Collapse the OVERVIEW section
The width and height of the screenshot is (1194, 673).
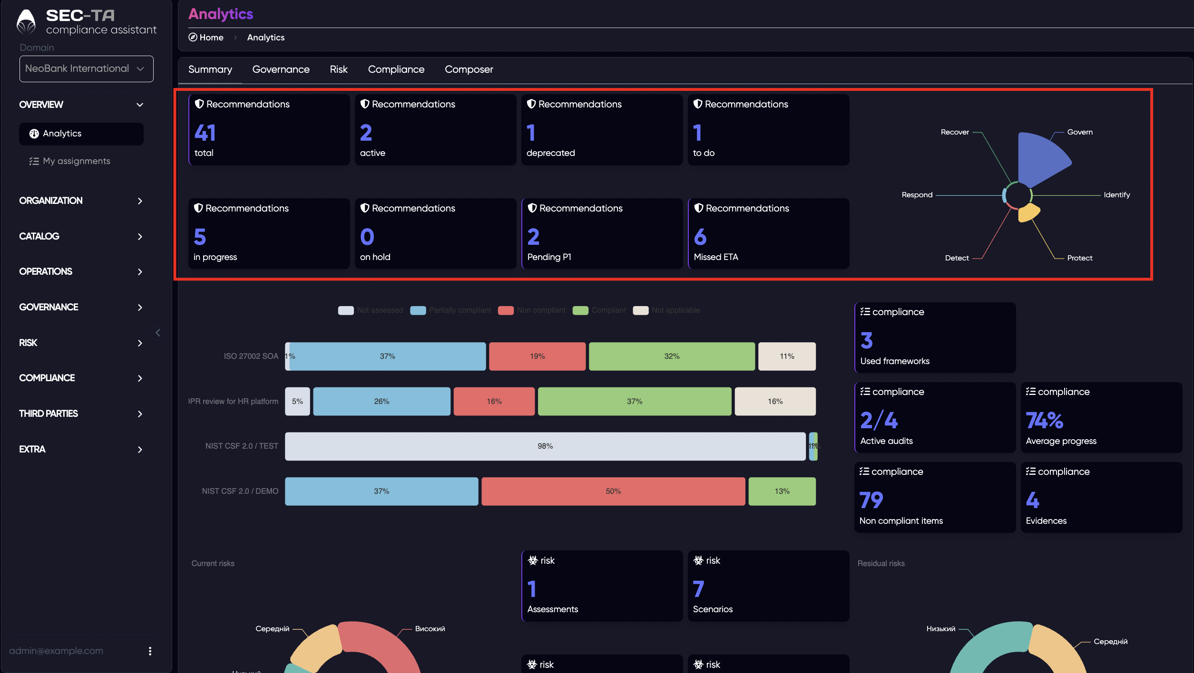pyautogui.click(x=81, y=105)
